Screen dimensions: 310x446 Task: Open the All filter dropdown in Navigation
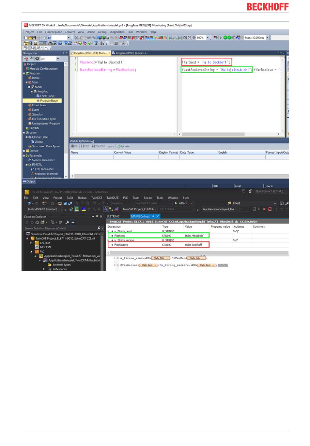coord(58,59)
